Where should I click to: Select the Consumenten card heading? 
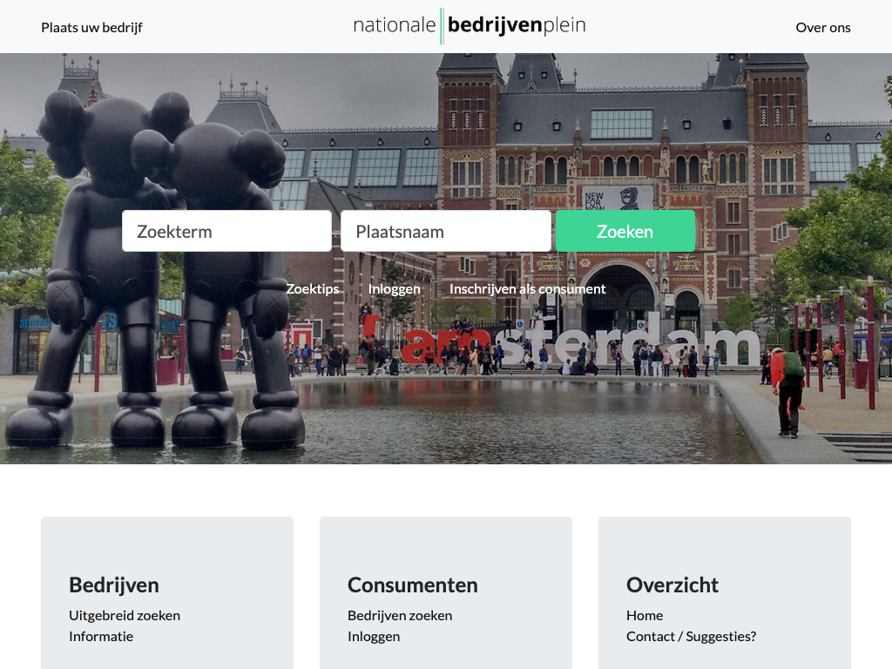[x=412, y=585]
